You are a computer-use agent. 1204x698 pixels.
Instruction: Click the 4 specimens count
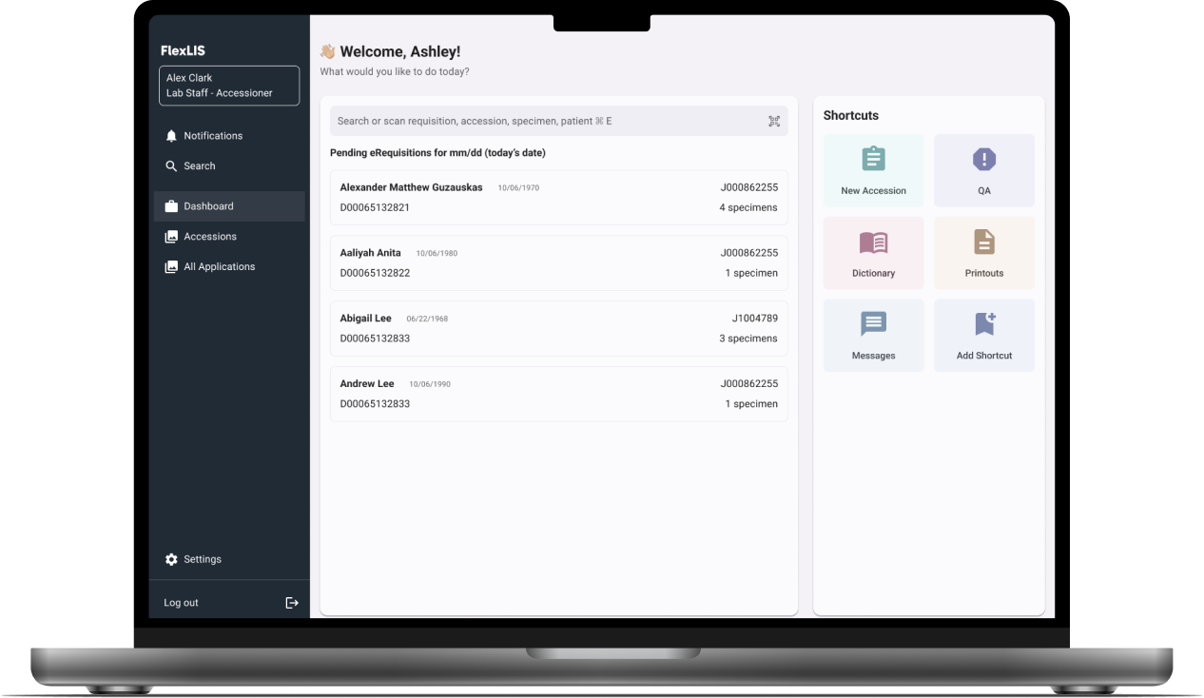748,207
